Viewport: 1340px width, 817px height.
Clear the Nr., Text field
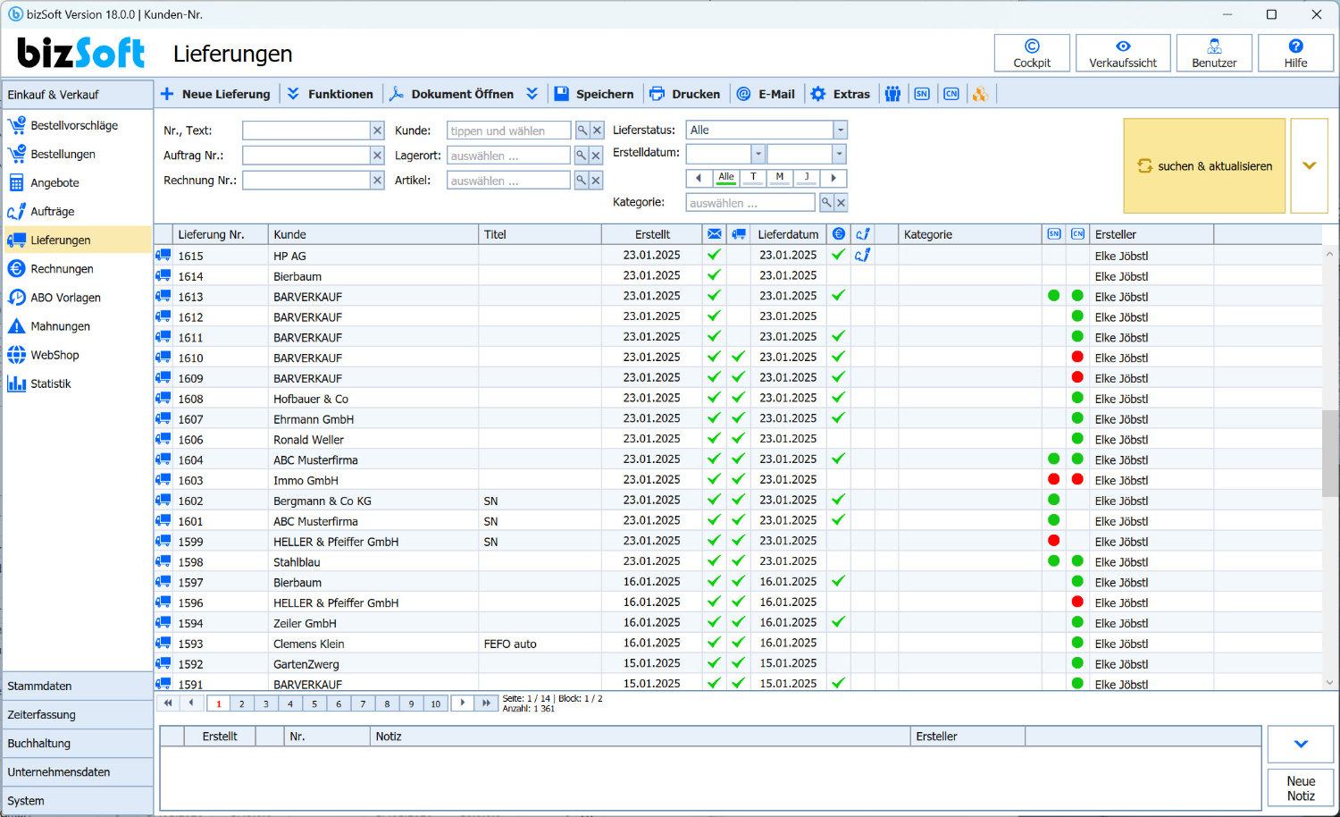pos(378,131)
